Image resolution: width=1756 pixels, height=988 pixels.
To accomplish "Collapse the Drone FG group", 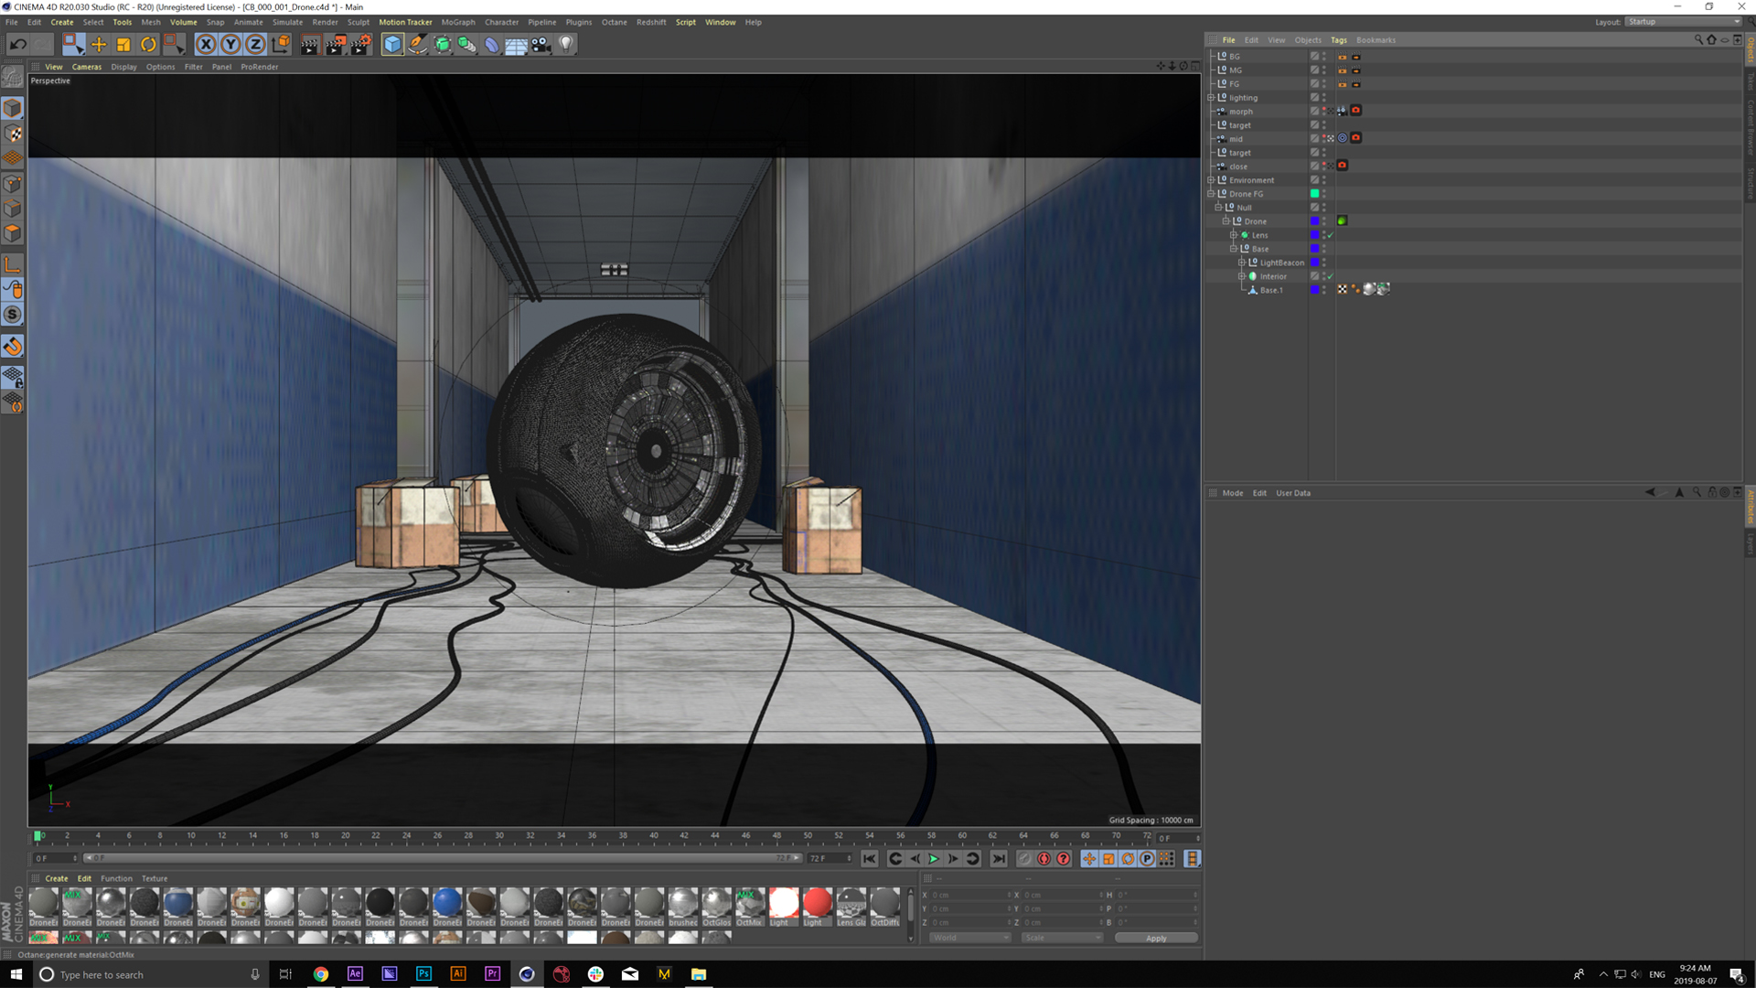I will tap(1211, 194).
